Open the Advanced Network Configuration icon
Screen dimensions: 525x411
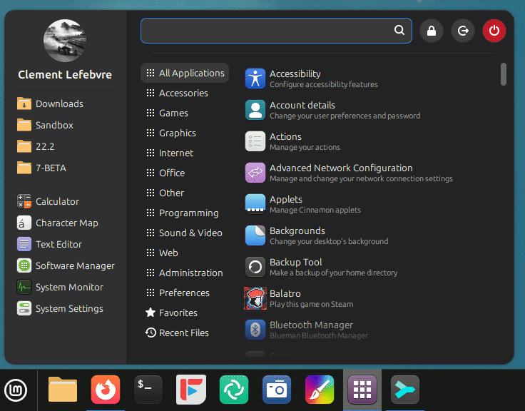(x=255, y=173)
